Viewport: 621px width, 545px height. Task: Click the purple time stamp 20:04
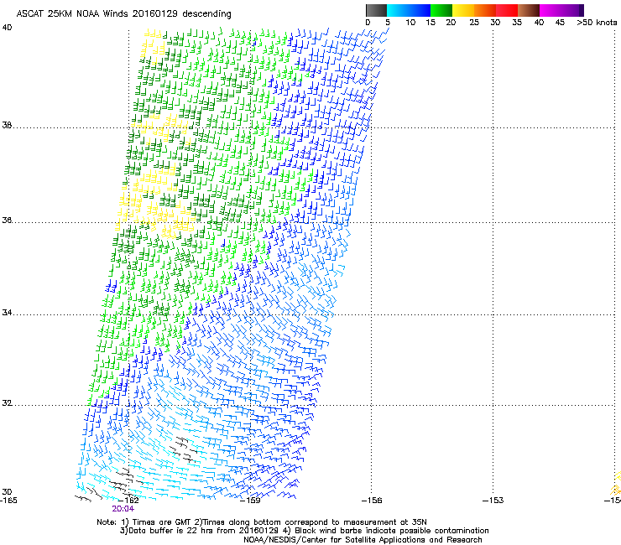click(123, 509)
